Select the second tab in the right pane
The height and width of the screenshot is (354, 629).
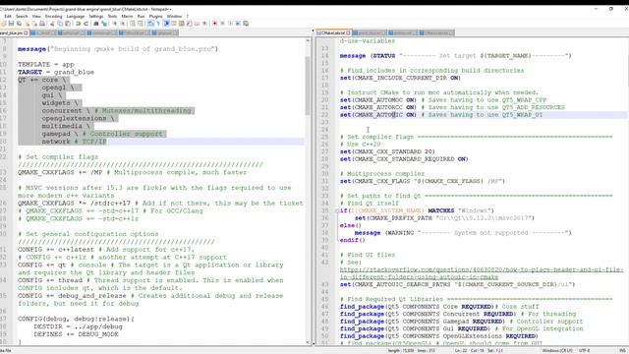click(369, 32)
